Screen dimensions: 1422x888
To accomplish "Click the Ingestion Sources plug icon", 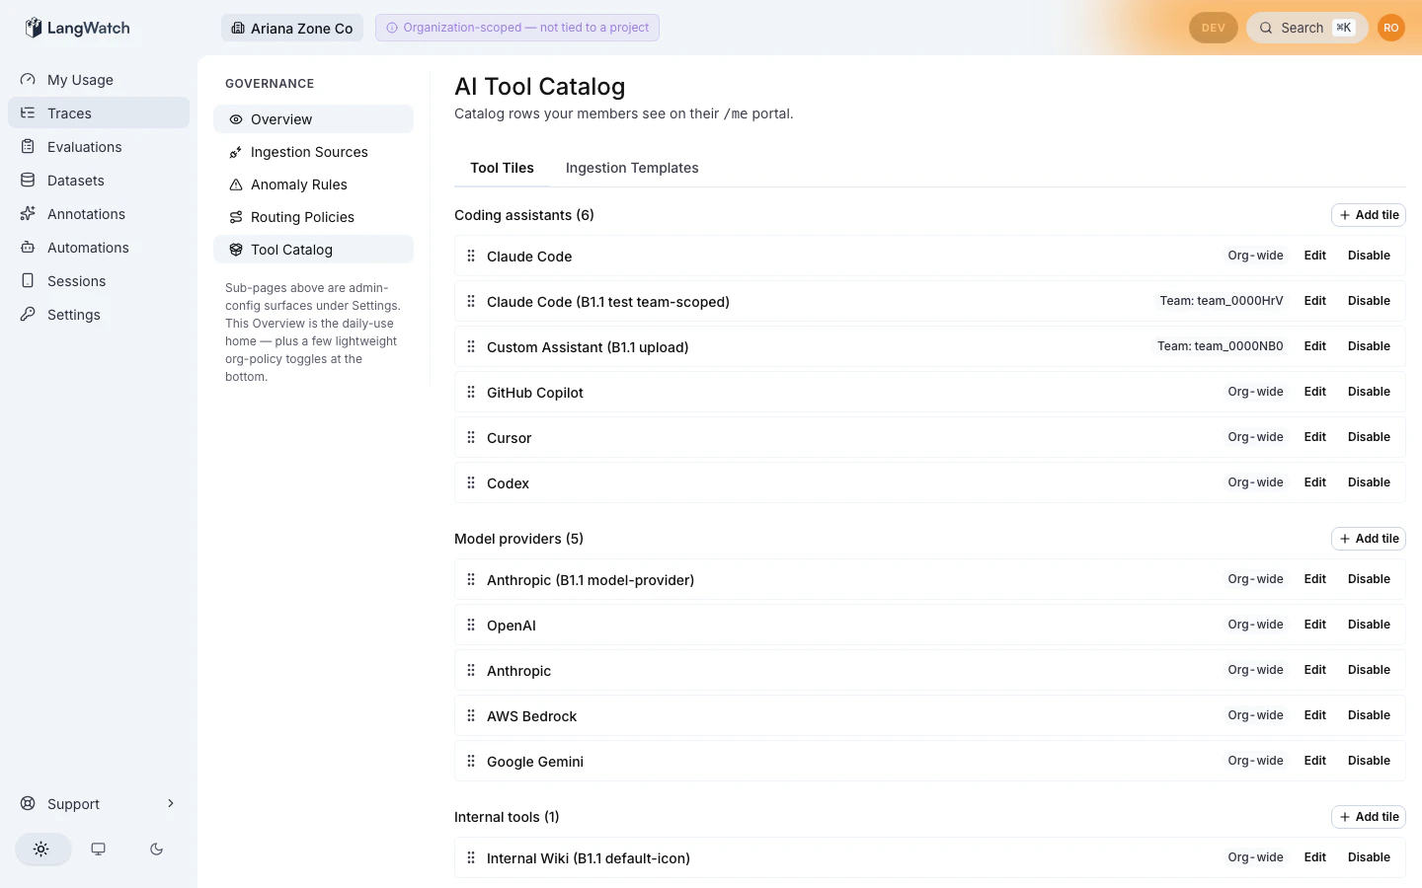I will [x=236, y=152].
